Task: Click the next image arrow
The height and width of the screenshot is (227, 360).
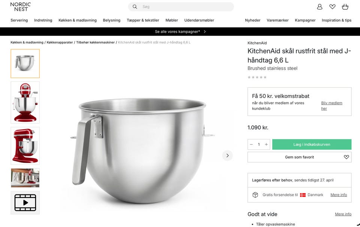Action: (x=227, y=156)
